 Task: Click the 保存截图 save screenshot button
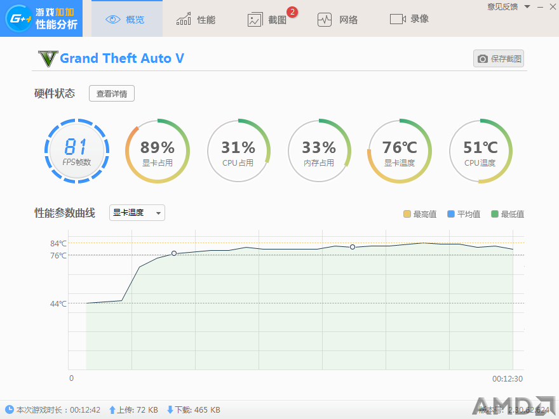coord(499,58)
